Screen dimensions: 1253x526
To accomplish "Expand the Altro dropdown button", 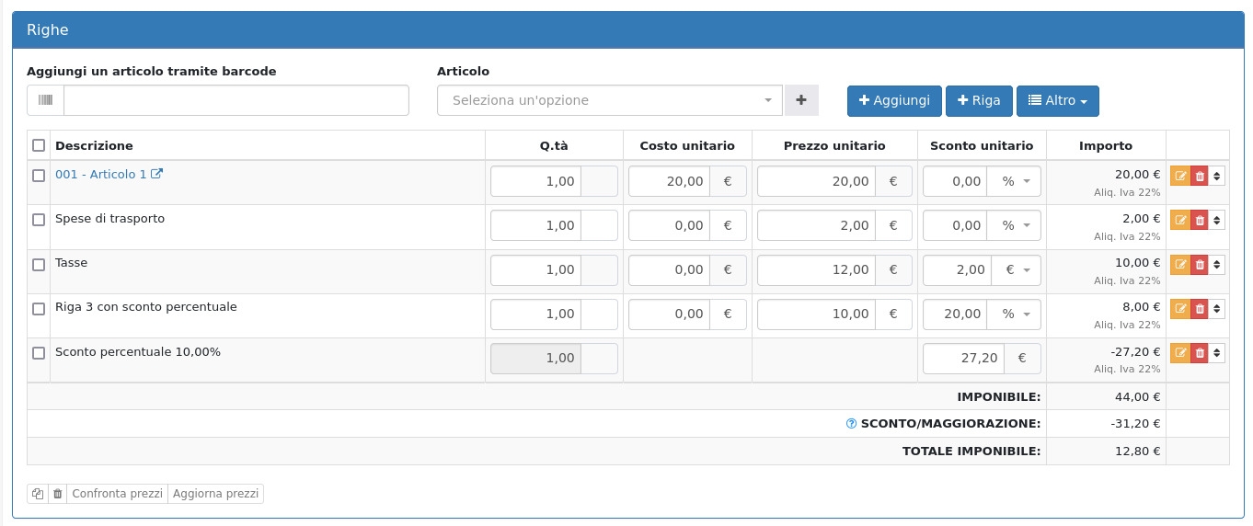I will (1057, 100).
